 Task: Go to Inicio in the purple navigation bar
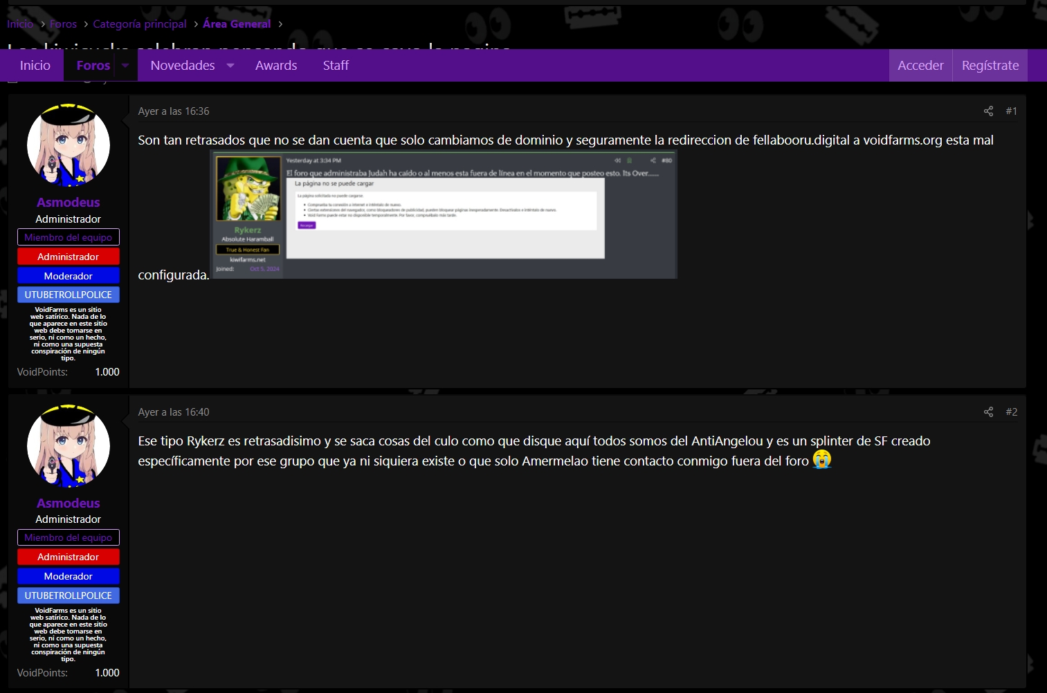35,66
